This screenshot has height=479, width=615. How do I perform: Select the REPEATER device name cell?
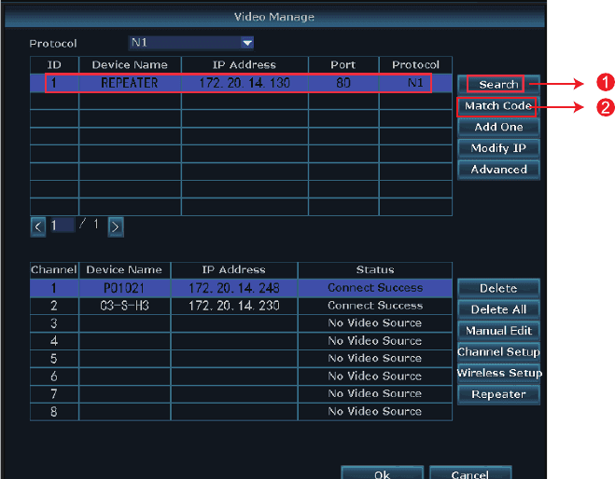130,83
